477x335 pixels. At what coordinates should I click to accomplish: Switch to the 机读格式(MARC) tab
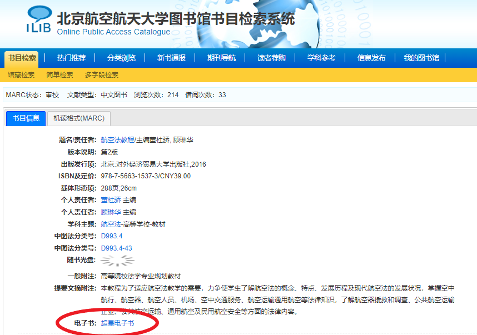coord(78,118)
